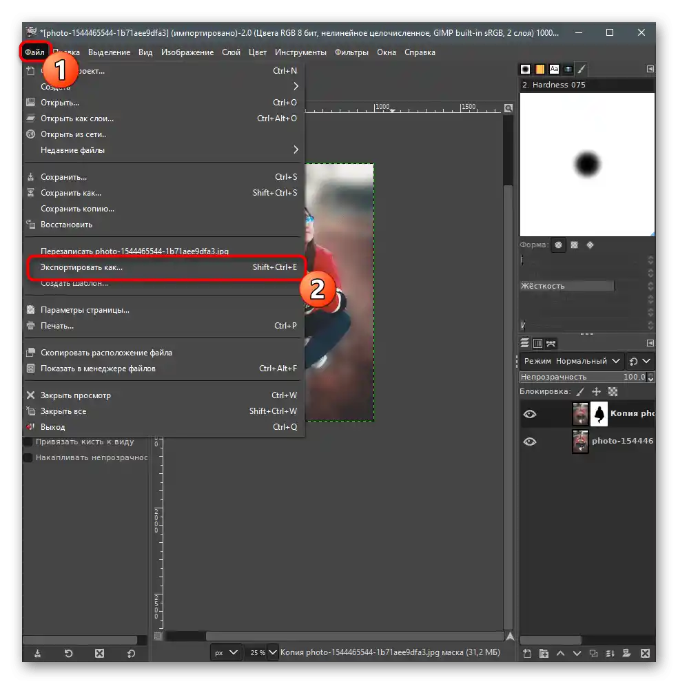Image resolution: width=678 pixels, height=684 pixels.
Task: Switch to the Paths tab icon
Action: coord(551,343)
